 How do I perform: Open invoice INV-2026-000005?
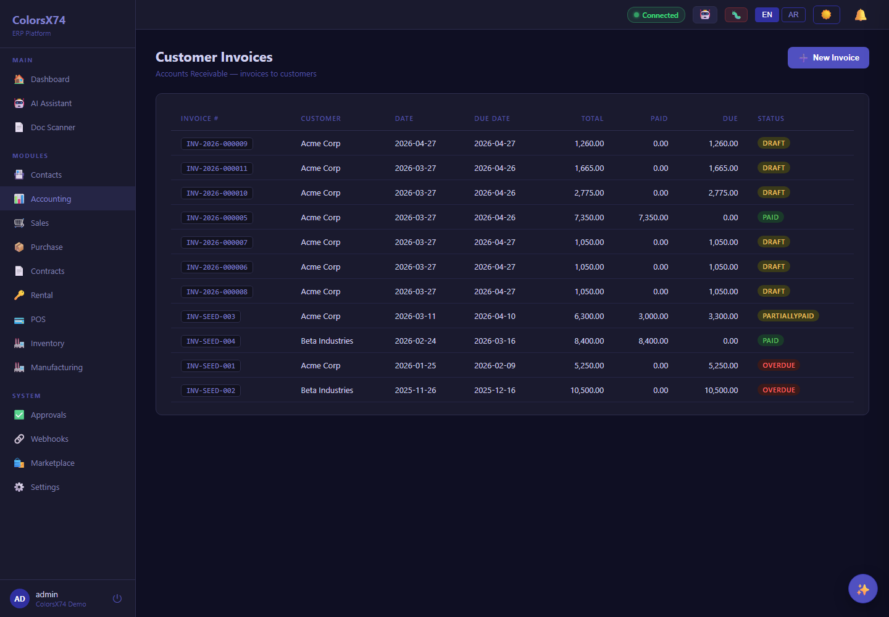pyautogui.click(x=217, y=218)
